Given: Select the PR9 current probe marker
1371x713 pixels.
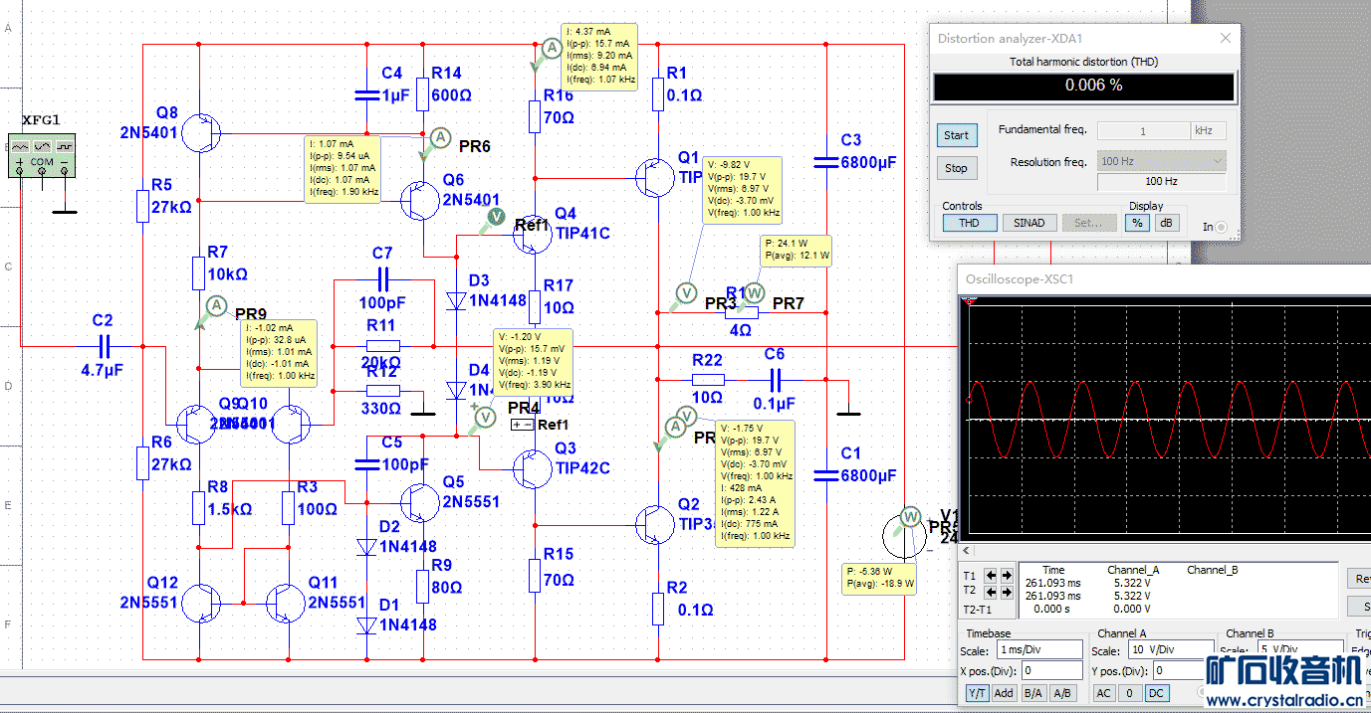Looking at the screenshot, I should tap(214, 306).
